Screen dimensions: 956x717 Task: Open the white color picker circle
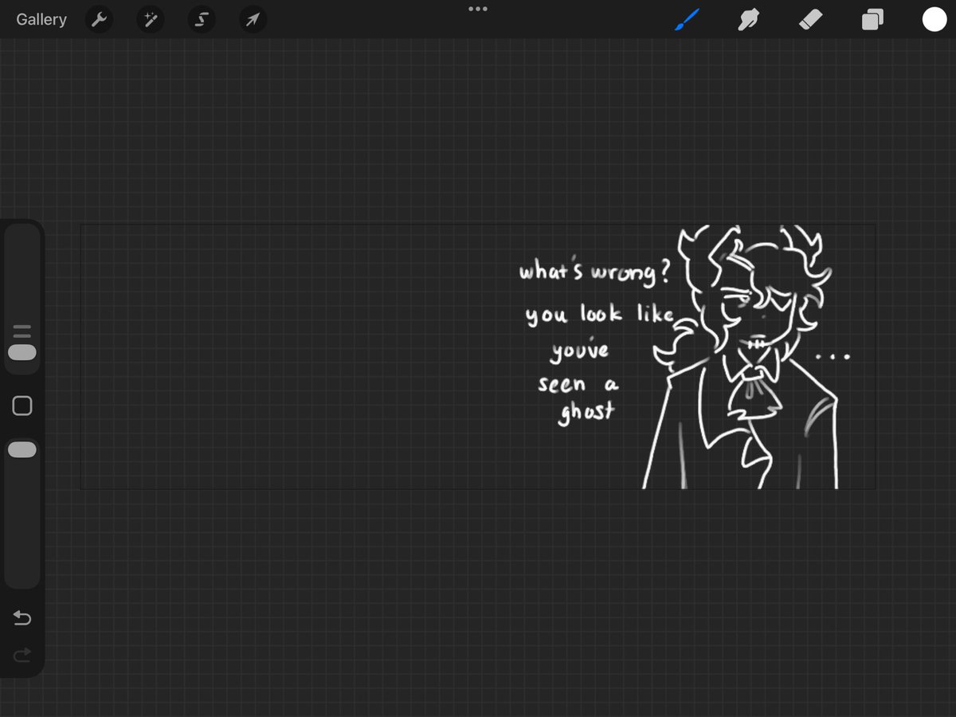(934, 20)
